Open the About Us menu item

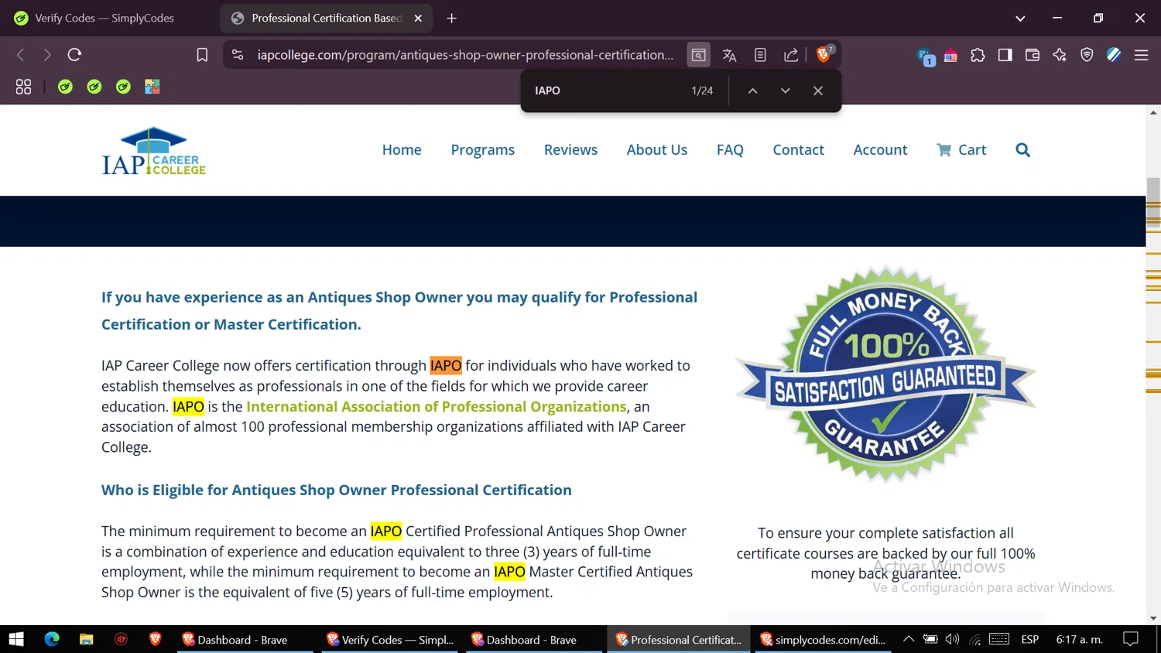[657, 150]
